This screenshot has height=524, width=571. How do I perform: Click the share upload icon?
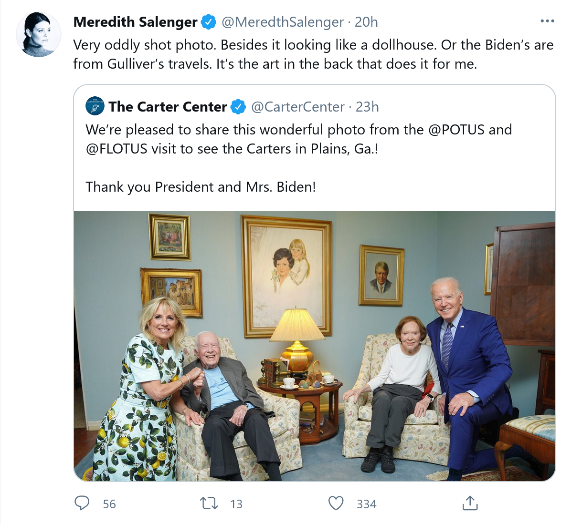(470, 503)
